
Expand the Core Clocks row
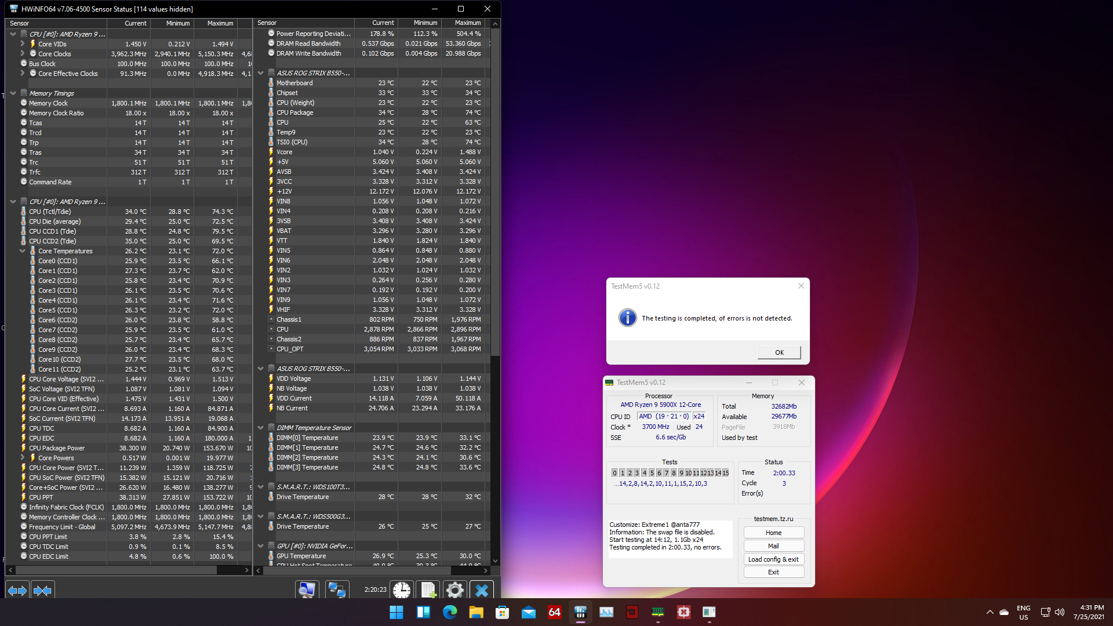pos(22,54)
